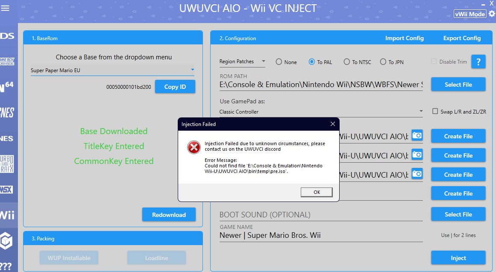This screenshot has width=496, height=272.
Task: Click the 'Base Downloaded' status text
Action: 114,131
